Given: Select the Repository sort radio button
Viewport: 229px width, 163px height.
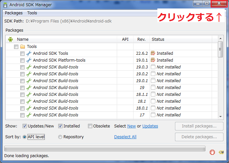Looking at the screenshot, I should [x=60, y=137].
